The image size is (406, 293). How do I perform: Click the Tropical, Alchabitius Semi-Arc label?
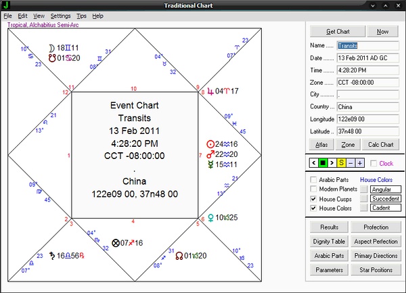pos(43,25)
